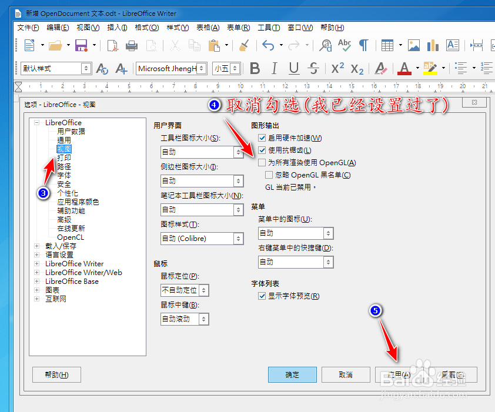Screen dimensions: 495x412
Task: Open the 编辑(E) menu
Action: pyautogui.click(x=58, y=28)
